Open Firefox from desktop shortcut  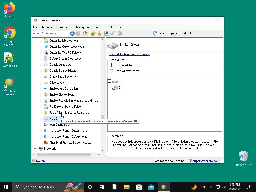[10, 10]
